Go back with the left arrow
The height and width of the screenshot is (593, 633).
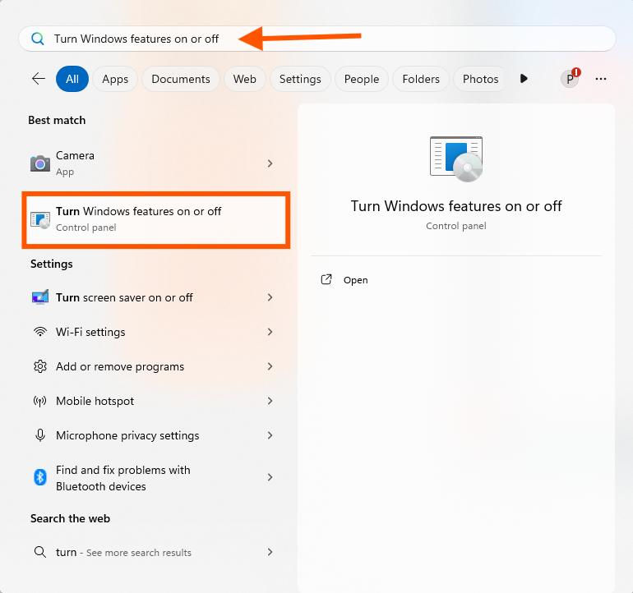(x=39, y=78)
